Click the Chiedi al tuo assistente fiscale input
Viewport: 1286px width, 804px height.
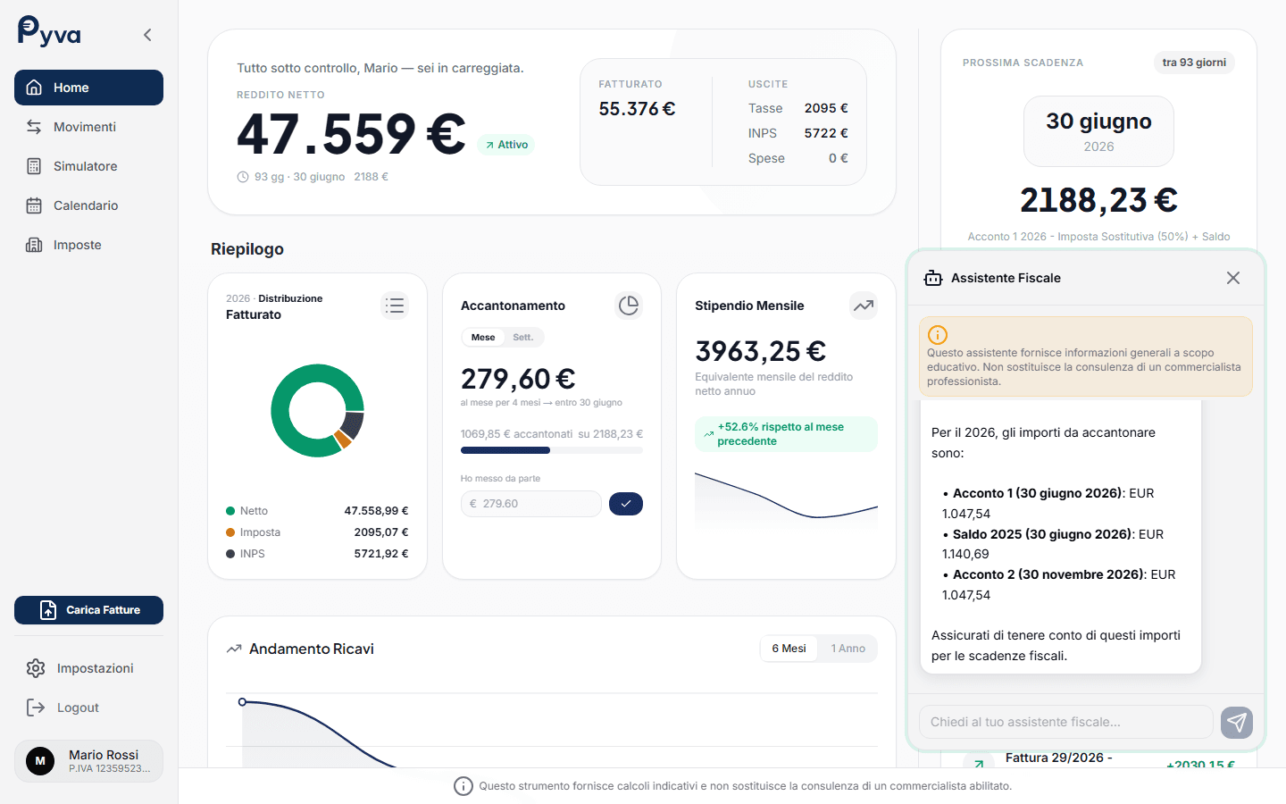(x=1063, y=722)
